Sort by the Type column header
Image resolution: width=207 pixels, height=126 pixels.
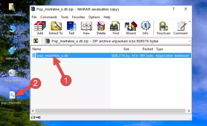coord(173,49)
